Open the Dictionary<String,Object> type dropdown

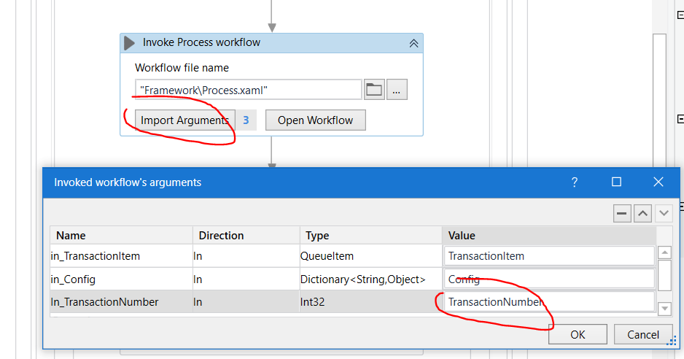tap(370, 279)
